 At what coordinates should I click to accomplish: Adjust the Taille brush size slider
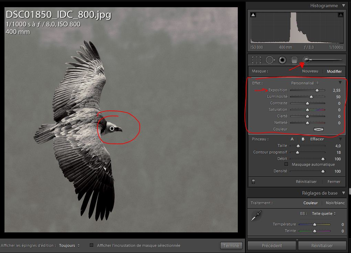pos(298,146)
